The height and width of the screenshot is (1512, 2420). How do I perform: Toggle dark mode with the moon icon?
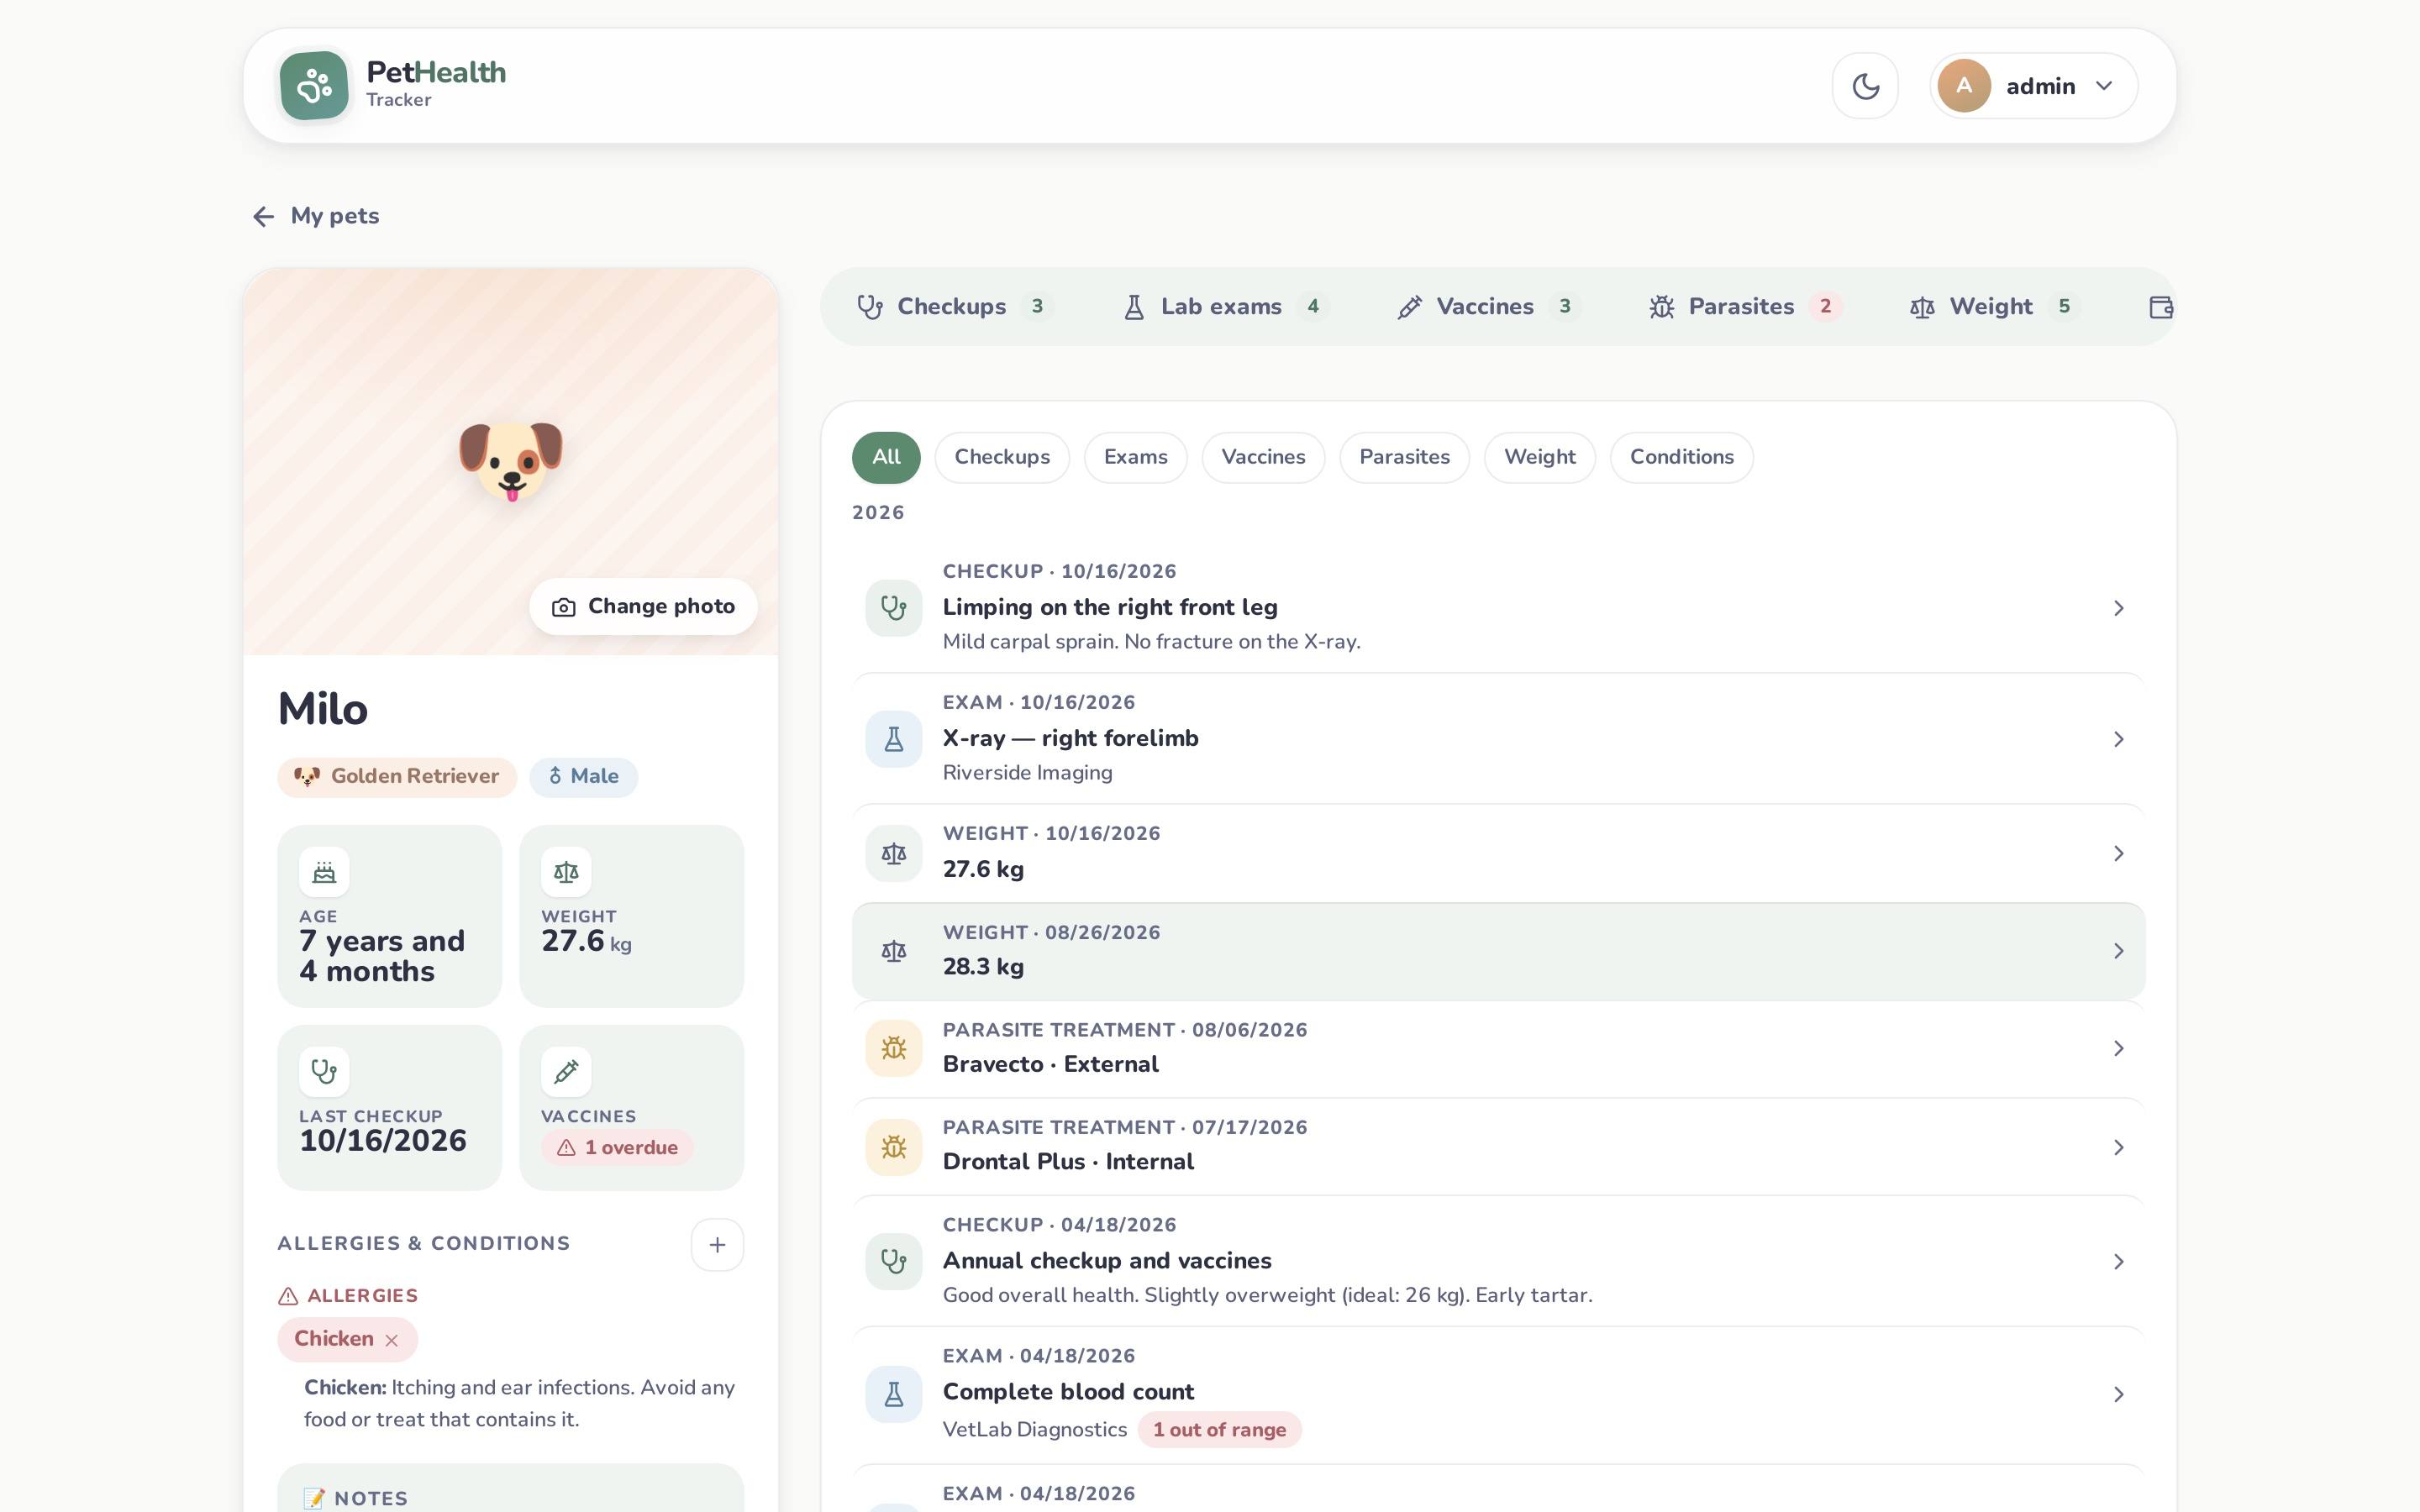[x=1865, y=86]
